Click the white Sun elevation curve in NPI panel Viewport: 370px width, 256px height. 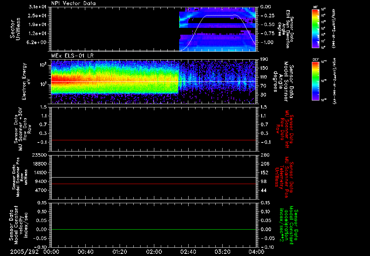pyautogui.click(x=219, y=15)
